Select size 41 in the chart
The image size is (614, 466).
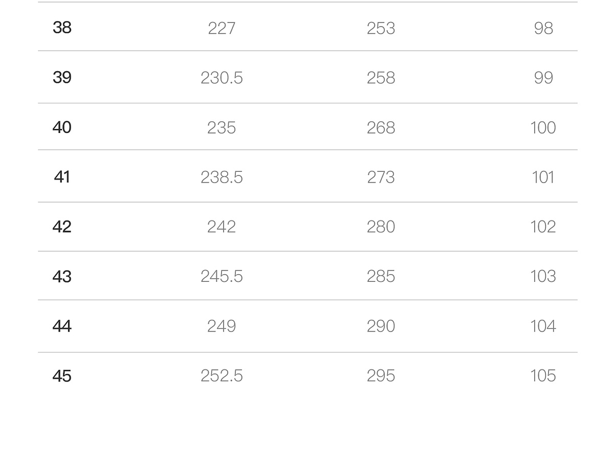point(62,177)
